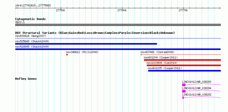
Task: Click the RefSeq Genes track title
Action: pyautogui.click(x=26, y=79)
